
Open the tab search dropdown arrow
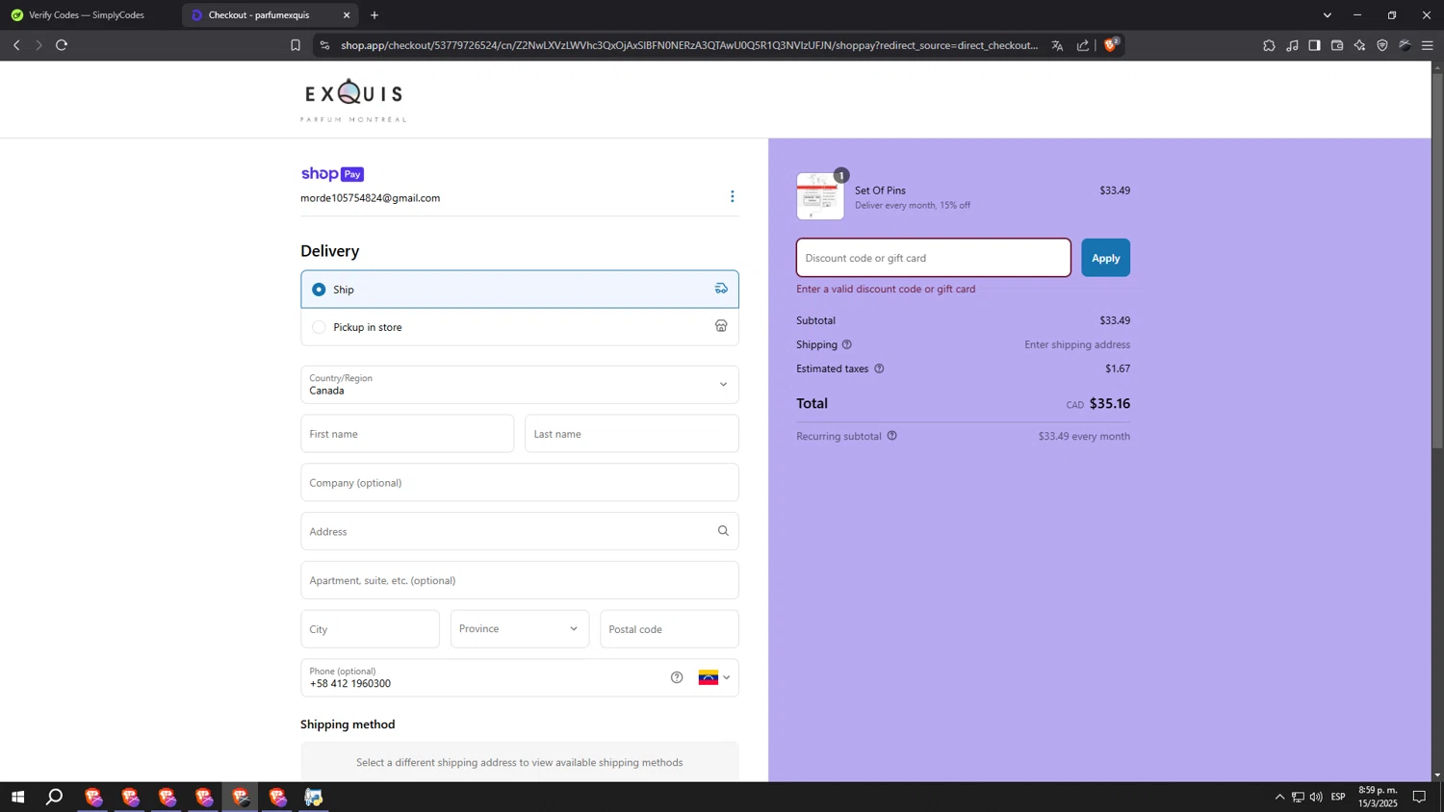click(x=1328, y=15)
